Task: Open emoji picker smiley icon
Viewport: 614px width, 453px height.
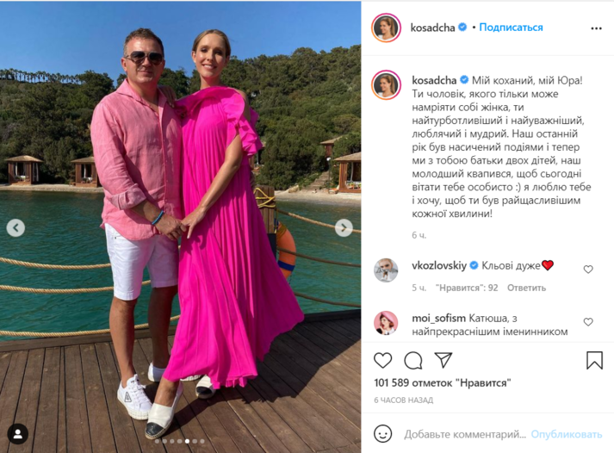Action: coord(382,433)
